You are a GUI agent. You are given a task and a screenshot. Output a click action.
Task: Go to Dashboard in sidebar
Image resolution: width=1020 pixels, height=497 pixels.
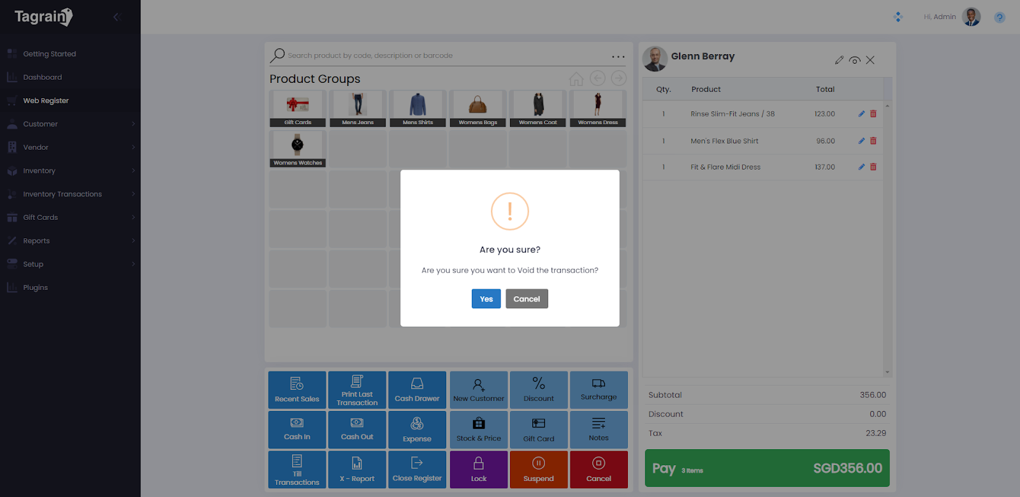70,77
